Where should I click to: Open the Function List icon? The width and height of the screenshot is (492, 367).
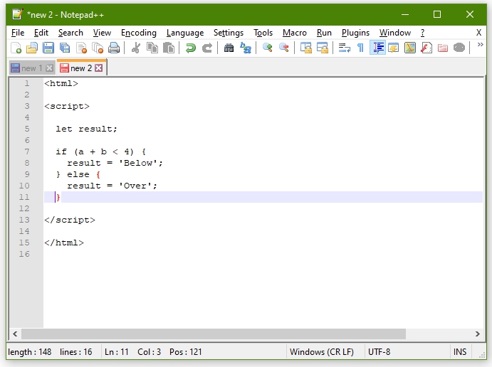[426, 48]
